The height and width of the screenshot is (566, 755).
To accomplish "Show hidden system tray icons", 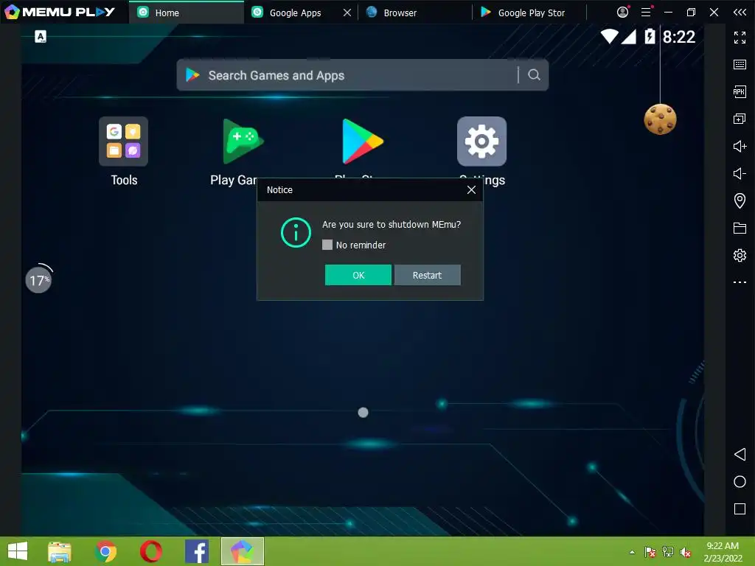I will (x=632, y=552).
